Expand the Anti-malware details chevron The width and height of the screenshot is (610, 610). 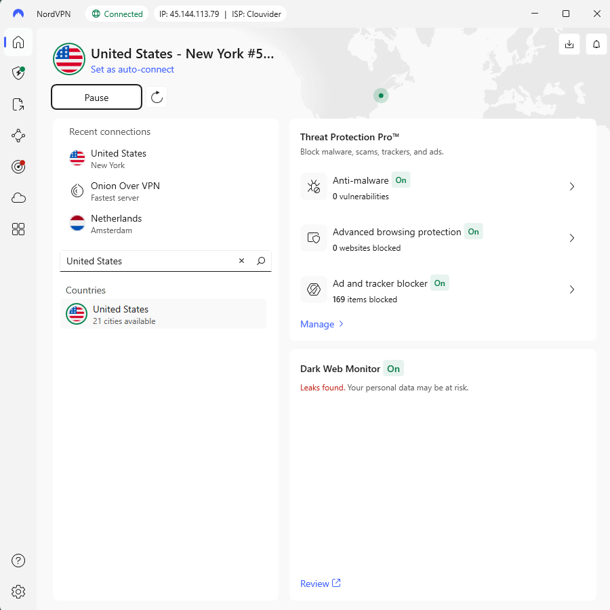click(x=571, y=186)
